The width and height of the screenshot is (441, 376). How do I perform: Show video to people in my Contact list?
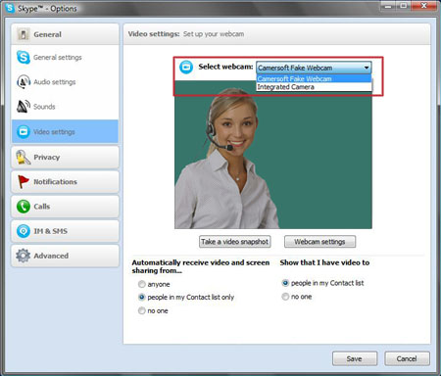tap(285, 283)
